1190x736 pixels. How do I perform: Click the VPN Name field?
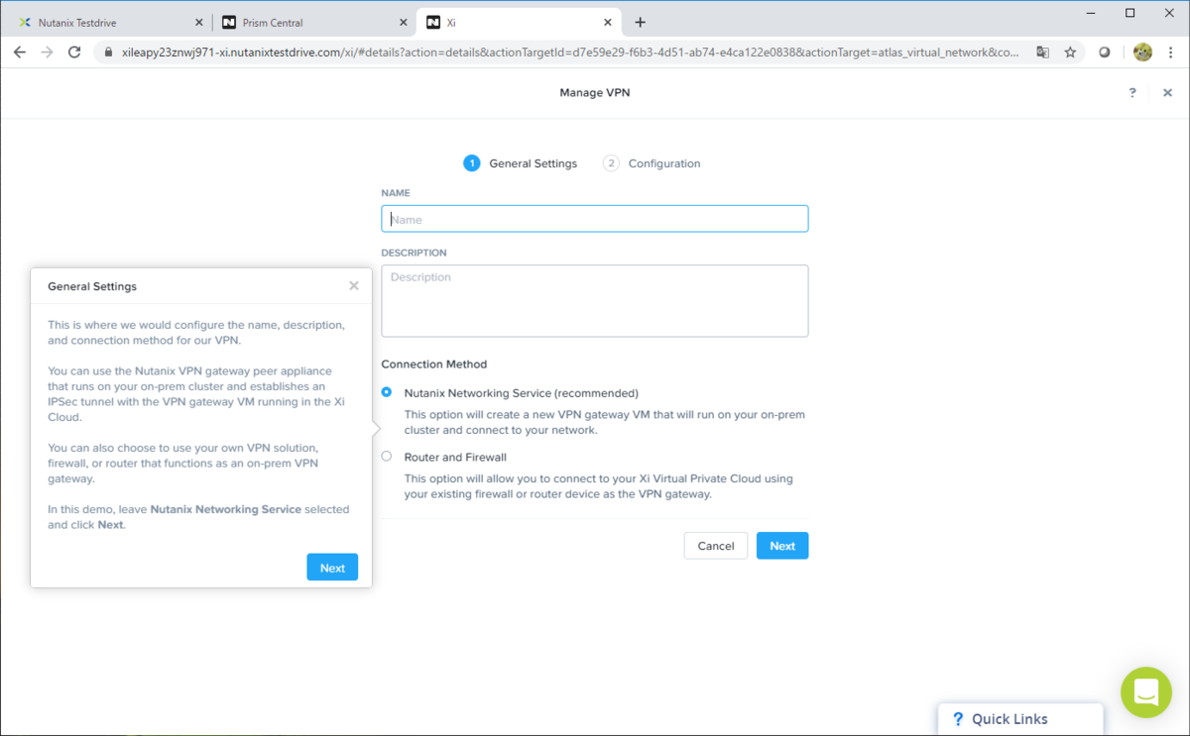595,219
